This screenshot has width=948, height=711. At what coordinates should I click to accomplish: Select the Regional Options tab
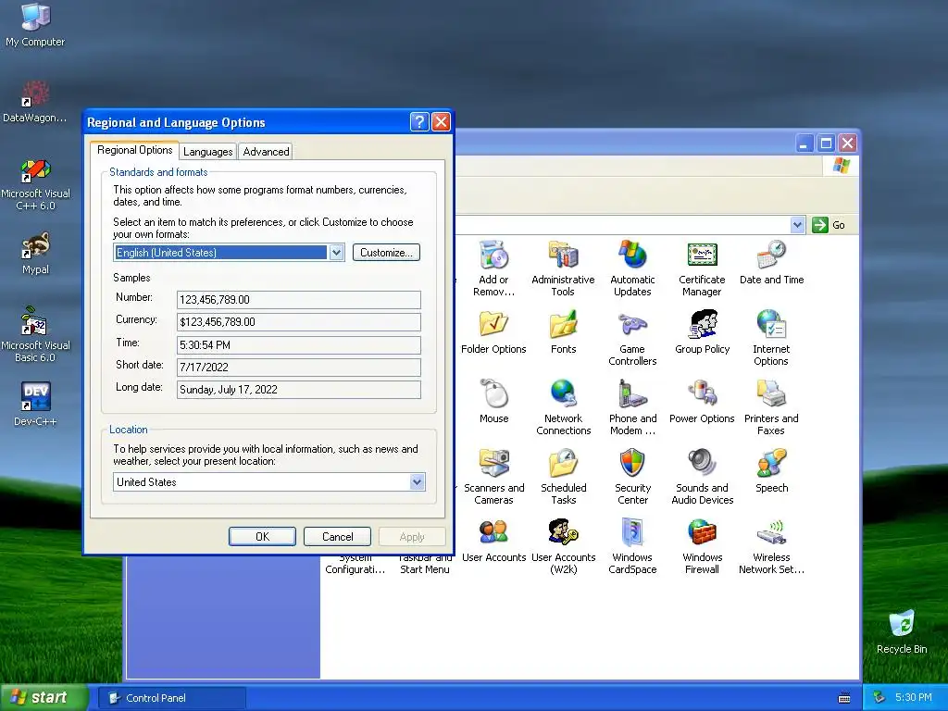tap(135, 150)
